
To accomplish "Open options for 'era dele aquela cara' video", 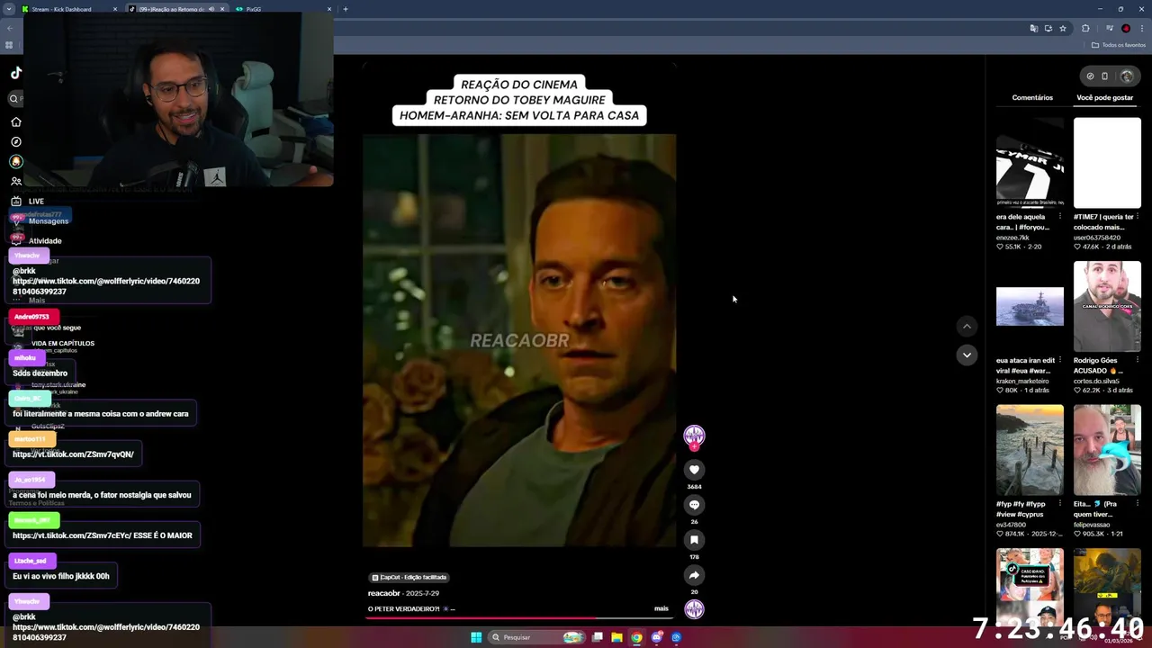I will (1060, 217).
